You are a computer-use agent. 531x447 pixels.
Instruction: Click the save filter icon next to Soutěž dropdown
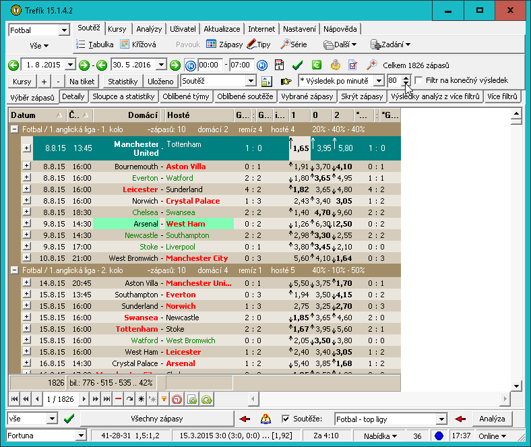(x=267, y=82)
